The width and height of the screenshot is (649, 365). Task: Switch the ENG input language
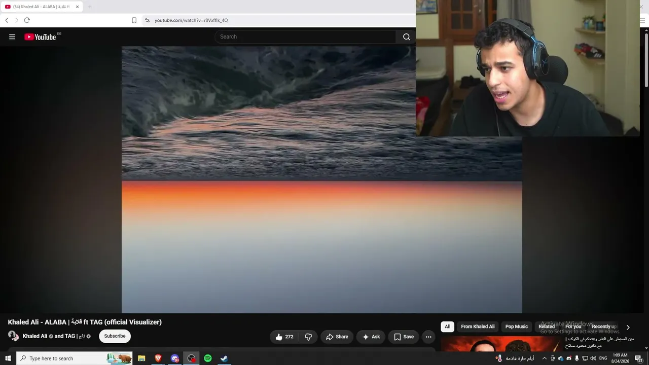tap(603, 358)
